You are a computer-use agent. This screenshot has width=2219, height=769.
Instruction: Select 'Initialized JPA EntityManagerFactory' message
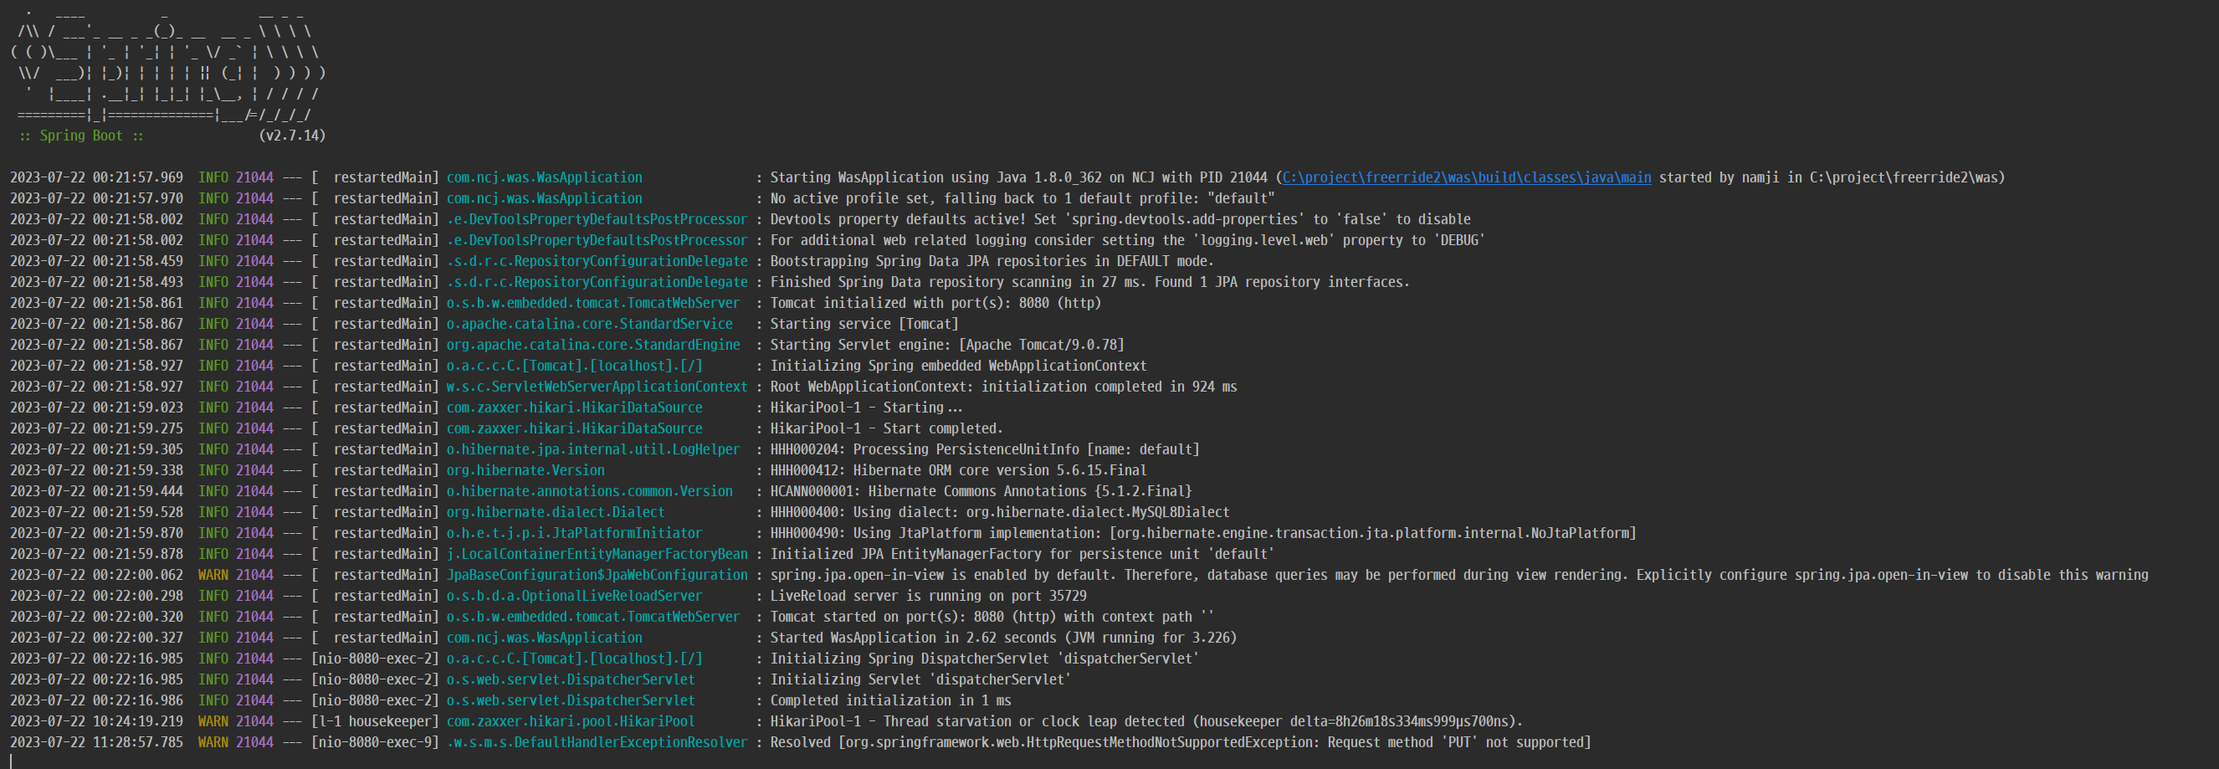click(1022, 555)
